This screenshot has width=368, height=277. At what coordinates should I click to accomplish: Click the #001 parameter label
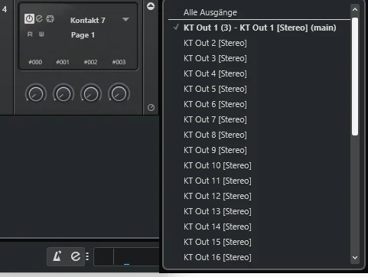[63, 62]
